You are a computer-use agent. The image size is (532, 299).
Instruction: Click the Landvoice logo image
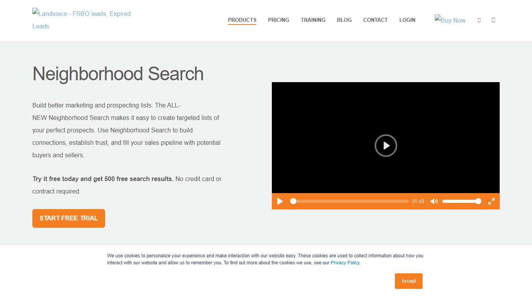tap(81, 20)
